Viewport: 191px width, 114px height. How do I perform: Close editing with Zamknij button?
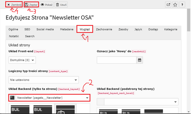click(14, 5)
